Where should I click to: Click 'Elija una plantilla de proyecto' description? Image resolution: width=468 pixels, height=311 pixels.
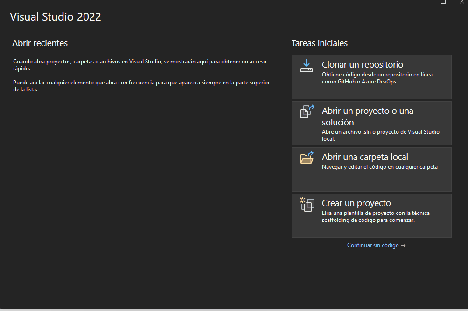point(376,216)
